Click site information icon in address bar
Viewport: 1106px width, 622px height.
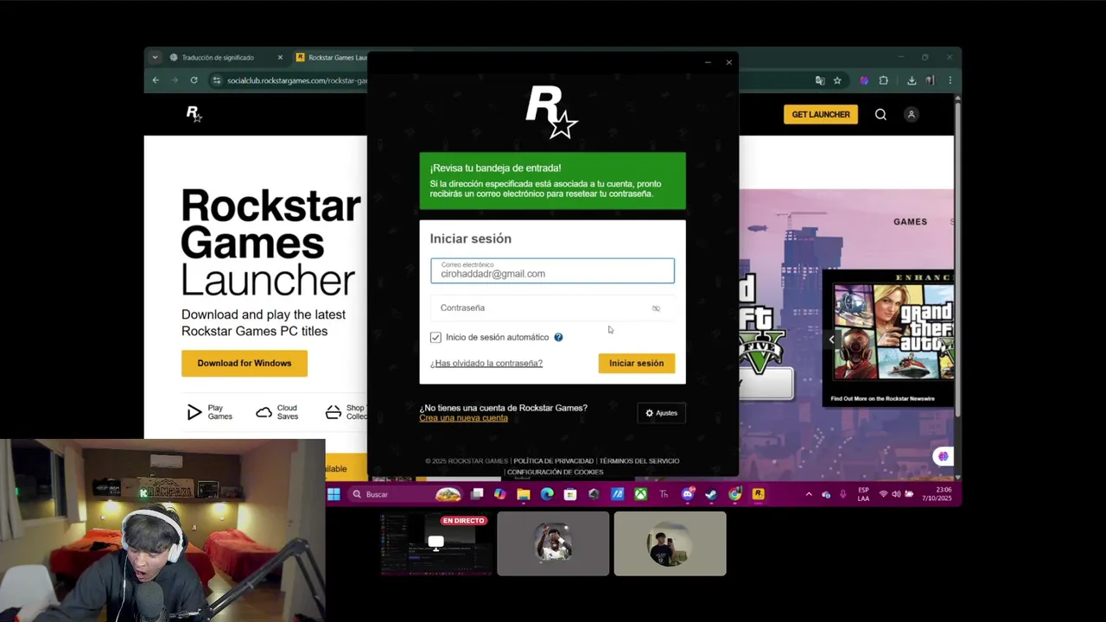[x=217, y=80]
